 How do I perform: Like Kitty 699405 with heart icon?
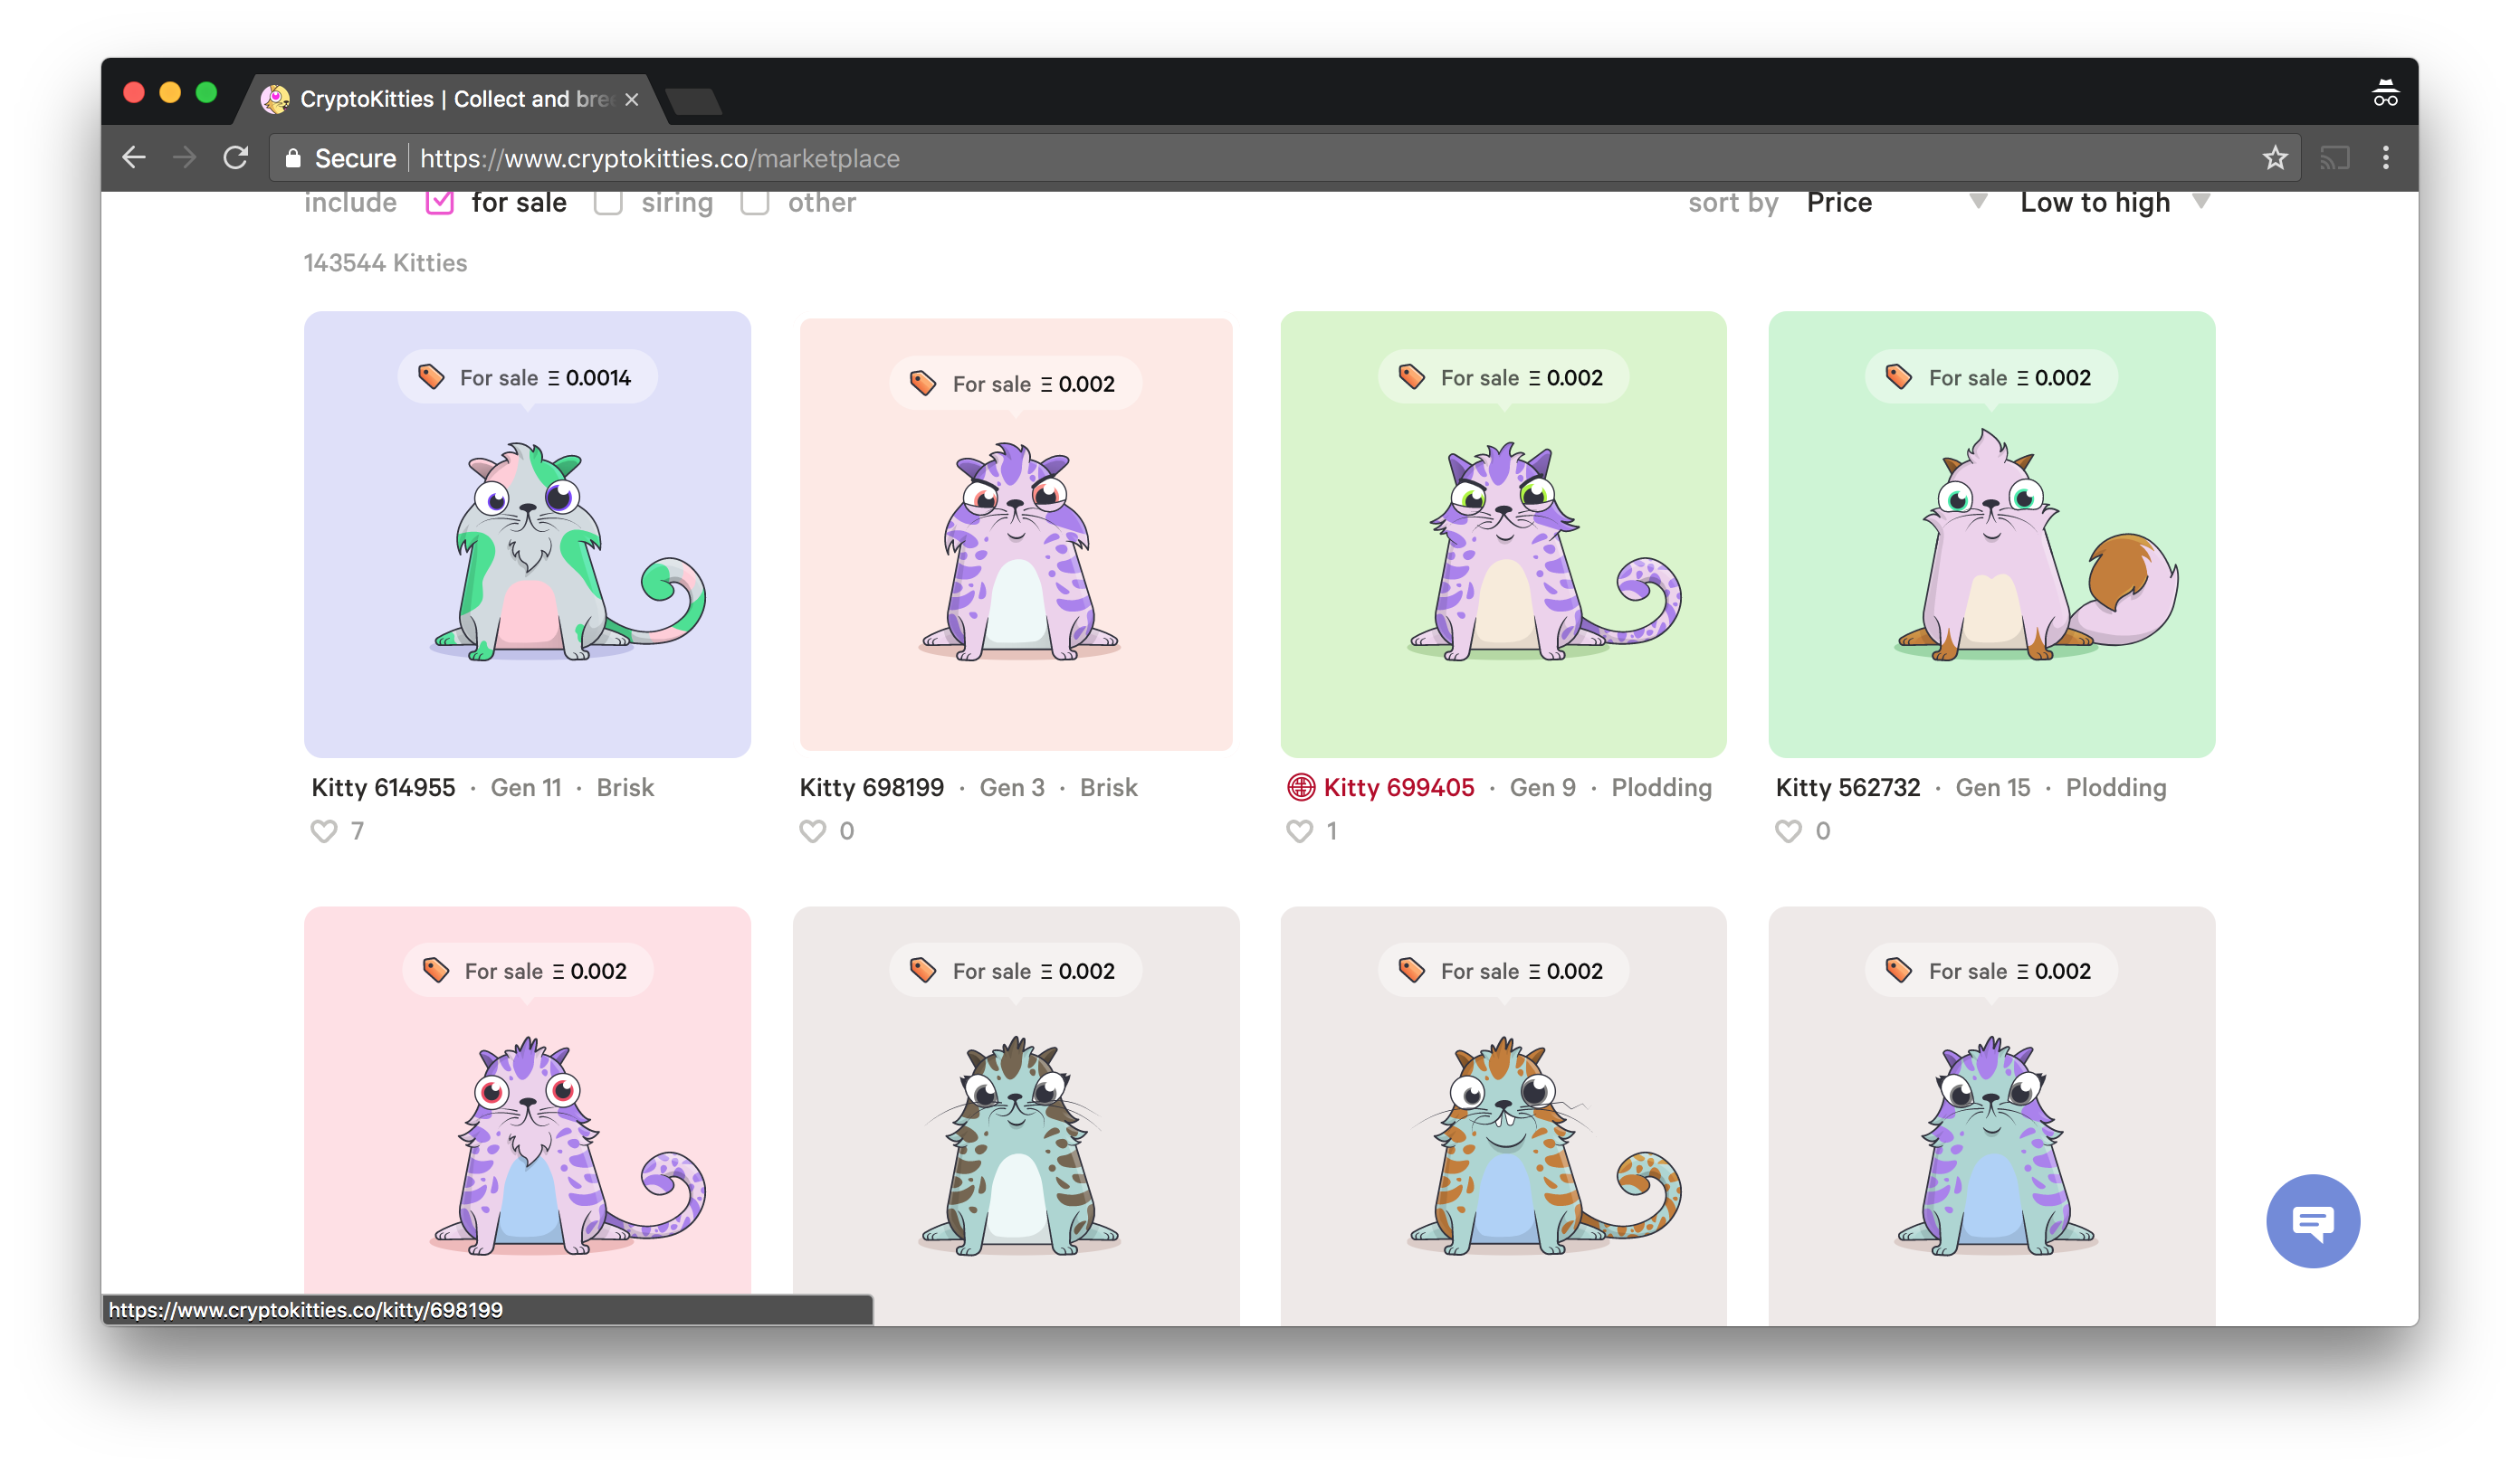point(1300,831)
